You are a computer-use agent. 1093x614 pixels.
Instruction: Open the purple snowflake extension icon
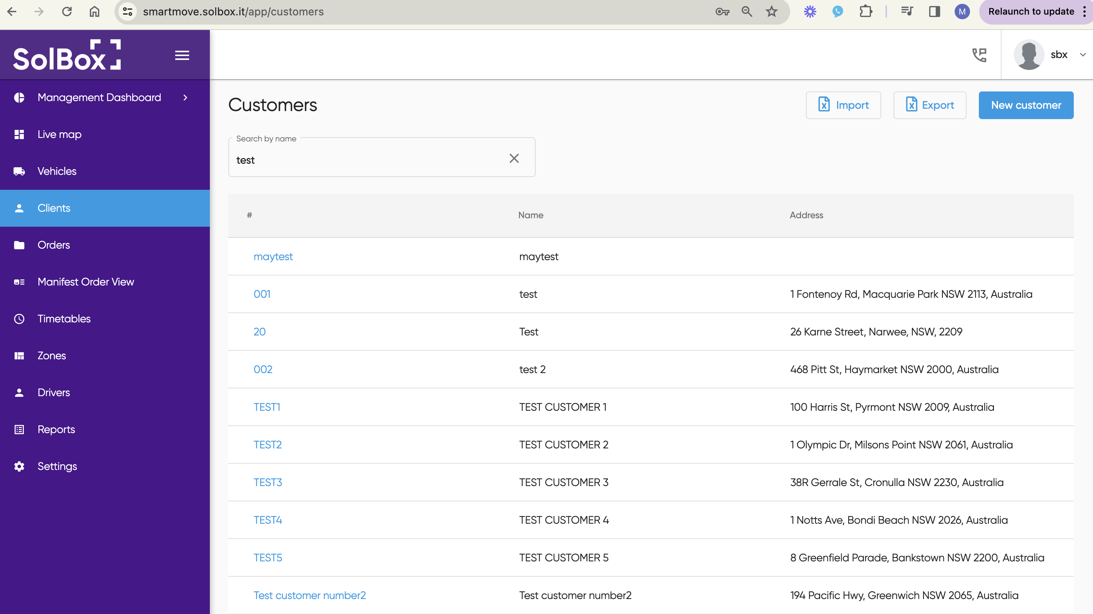810,12
